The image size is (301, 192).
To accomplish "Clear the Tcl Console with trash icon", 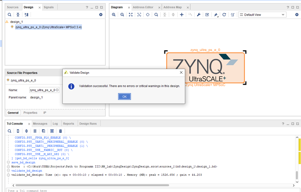I will tap(61, 131).
